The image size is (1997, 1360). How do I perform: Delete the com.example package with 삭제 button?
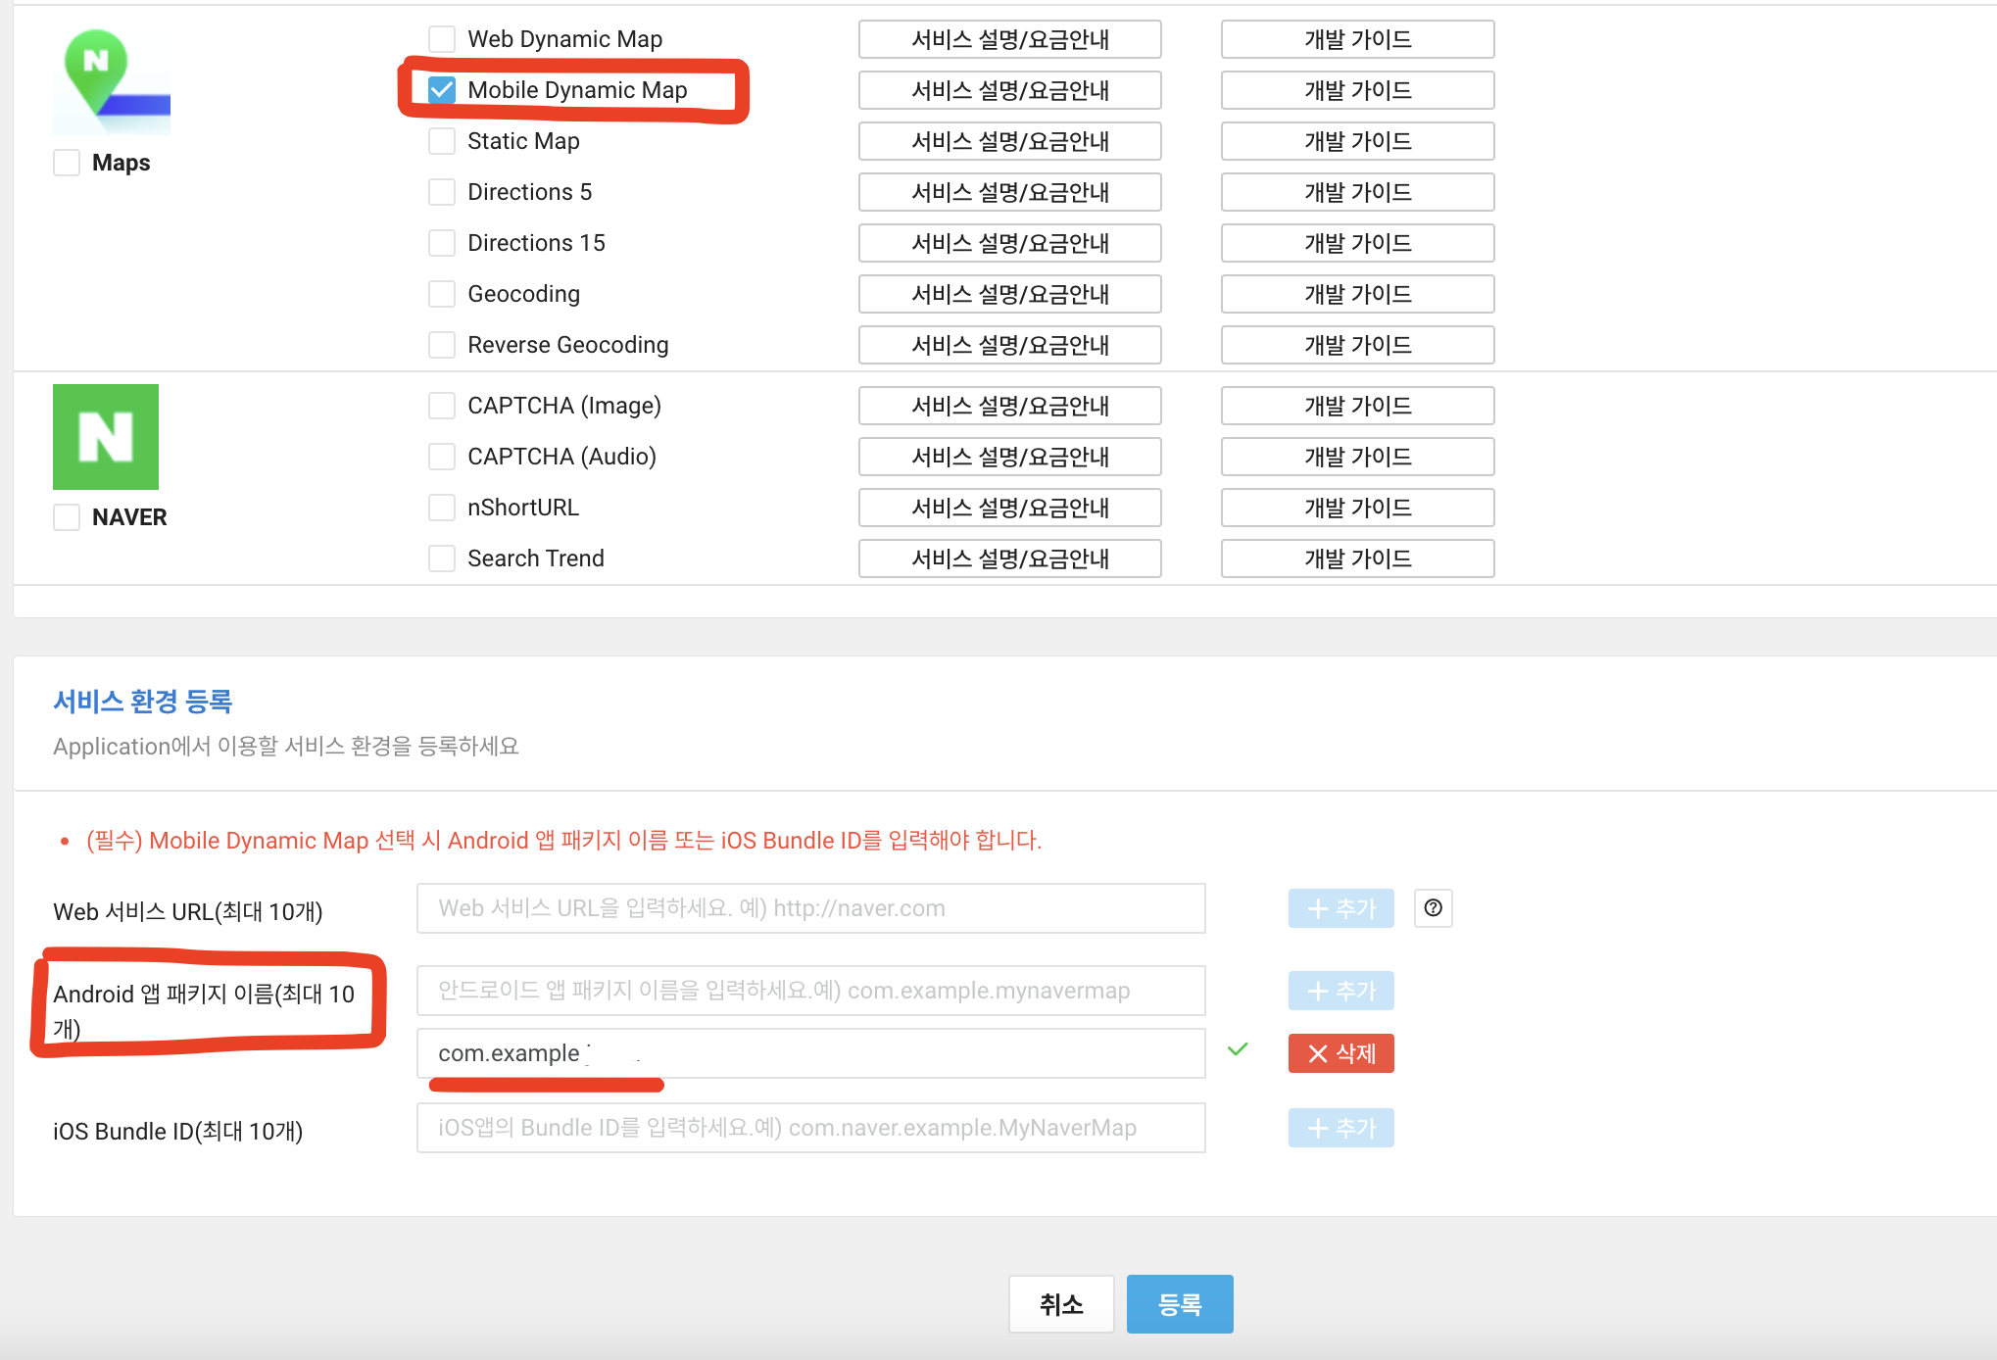coord(1340,1053)
